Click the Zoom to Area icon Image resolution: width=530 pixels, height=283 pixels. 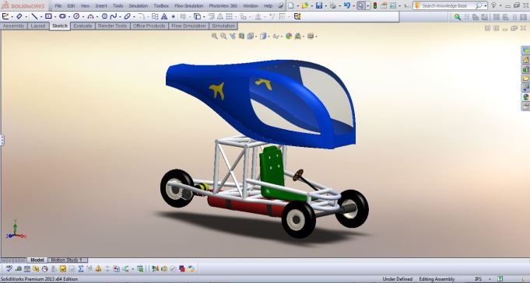tap(223, 36)
